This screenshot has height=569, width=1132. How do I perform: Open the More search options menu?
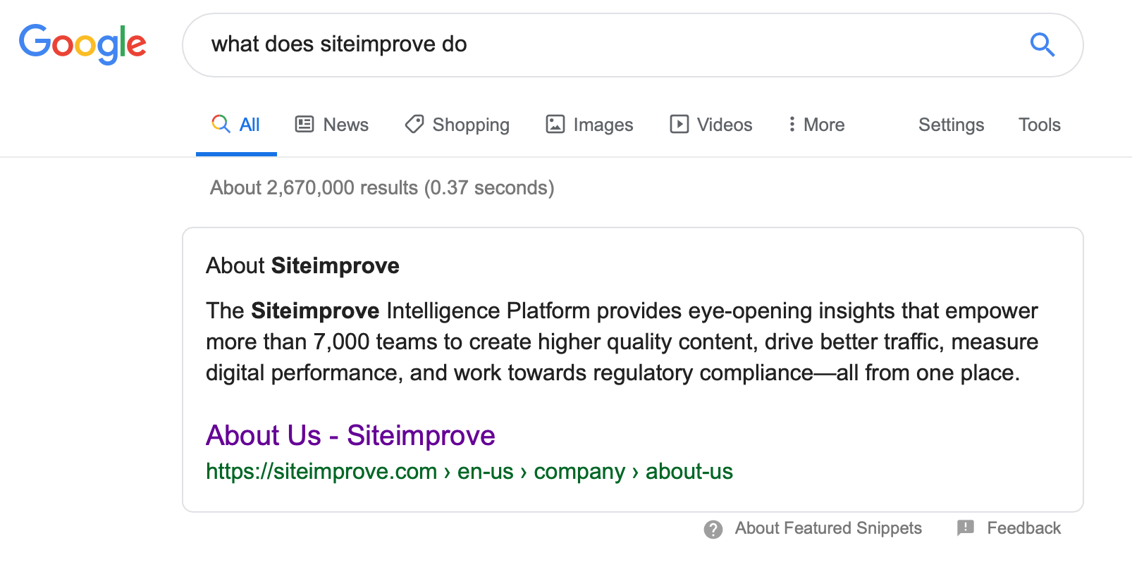pos(823,125)
